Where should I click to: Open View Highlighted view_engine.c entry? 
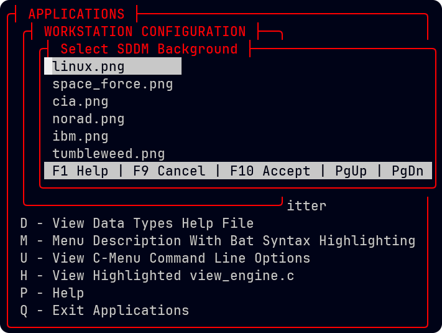pos(157,276)
